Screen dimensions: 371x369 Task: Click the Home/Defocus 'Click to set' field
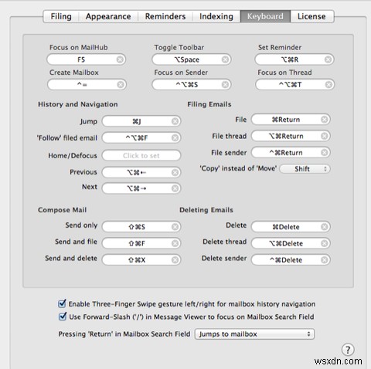pyautogui.click(x=141, y=155)
